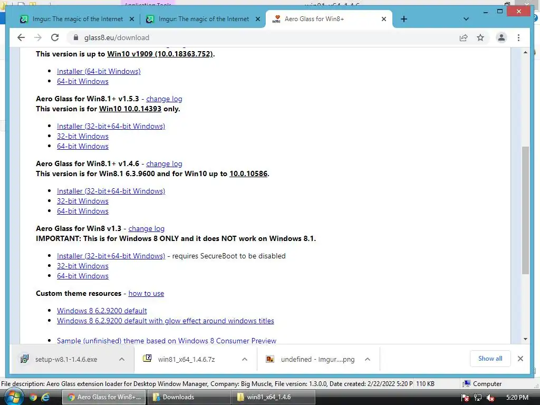Screen dimensions: 540x405
Task: Open v1.4.6 change log link
Action: click(164, 163)
